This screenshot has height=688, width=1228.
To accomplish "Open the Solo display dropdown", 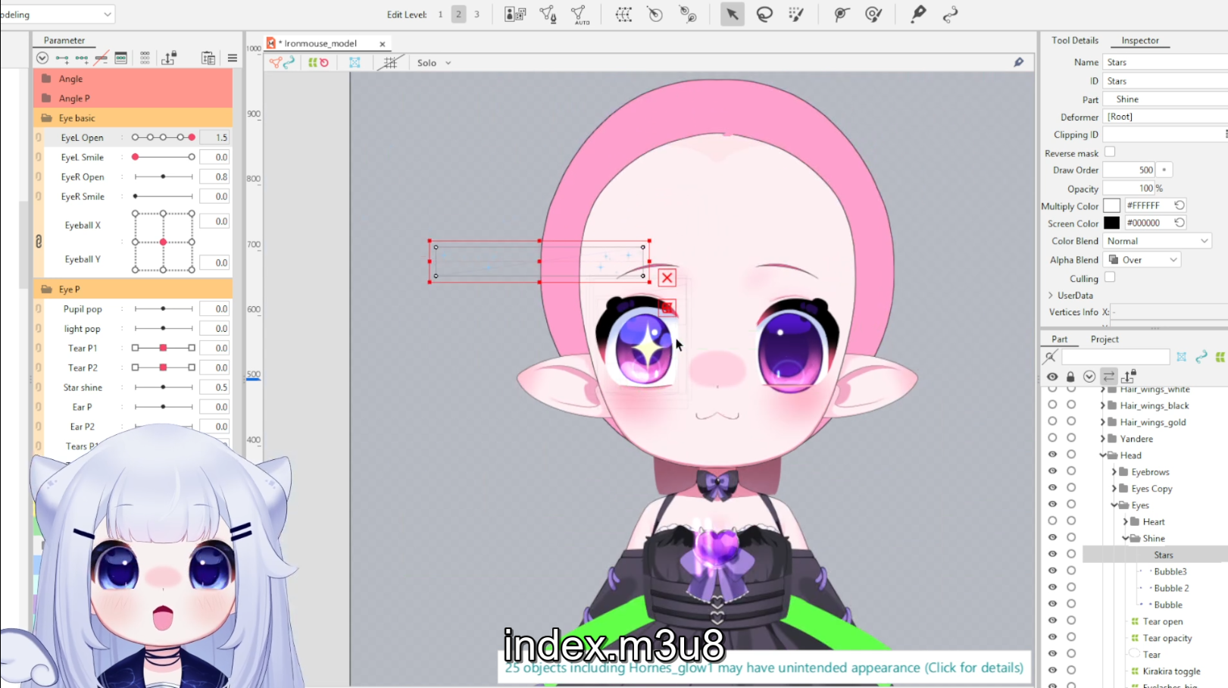I will [434, 63].
